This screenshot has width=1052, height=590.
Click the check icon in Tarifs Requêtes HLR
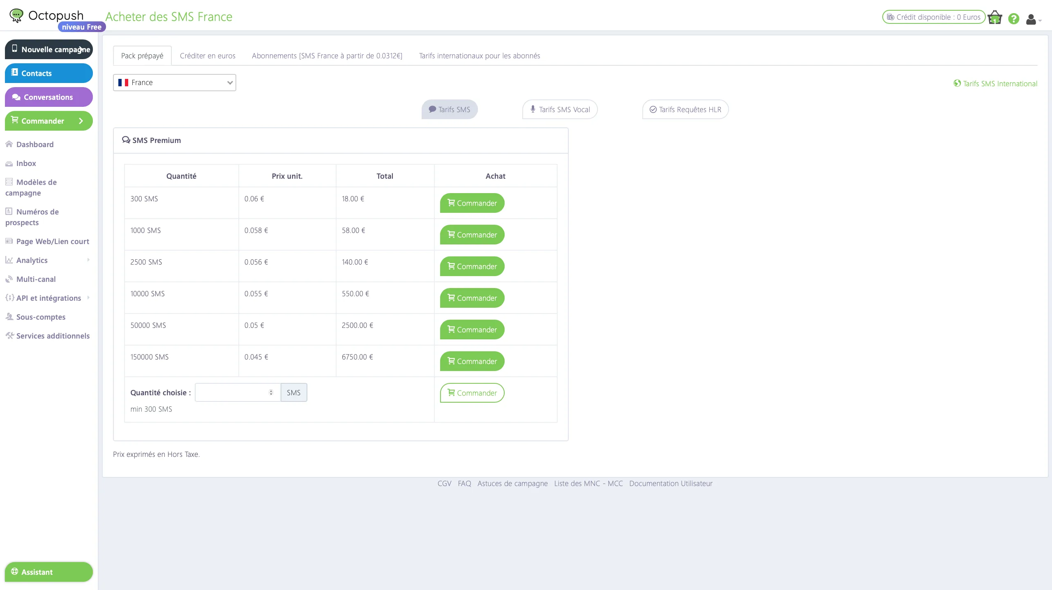click(x=653, y=110)
